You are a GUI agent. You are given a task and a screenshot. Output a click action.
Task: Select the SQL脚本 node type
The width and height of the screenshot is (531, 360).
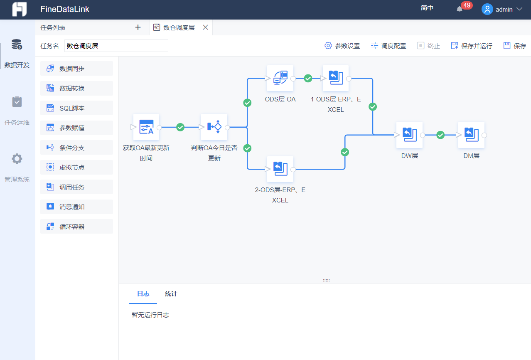pos(76,108)
